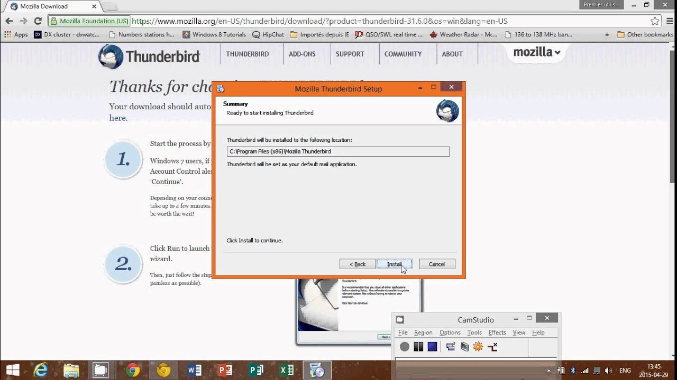Viewport: 677px width, 380px height.
Task: Bookmark page with the star icon
Action: (x=655, y=21)
